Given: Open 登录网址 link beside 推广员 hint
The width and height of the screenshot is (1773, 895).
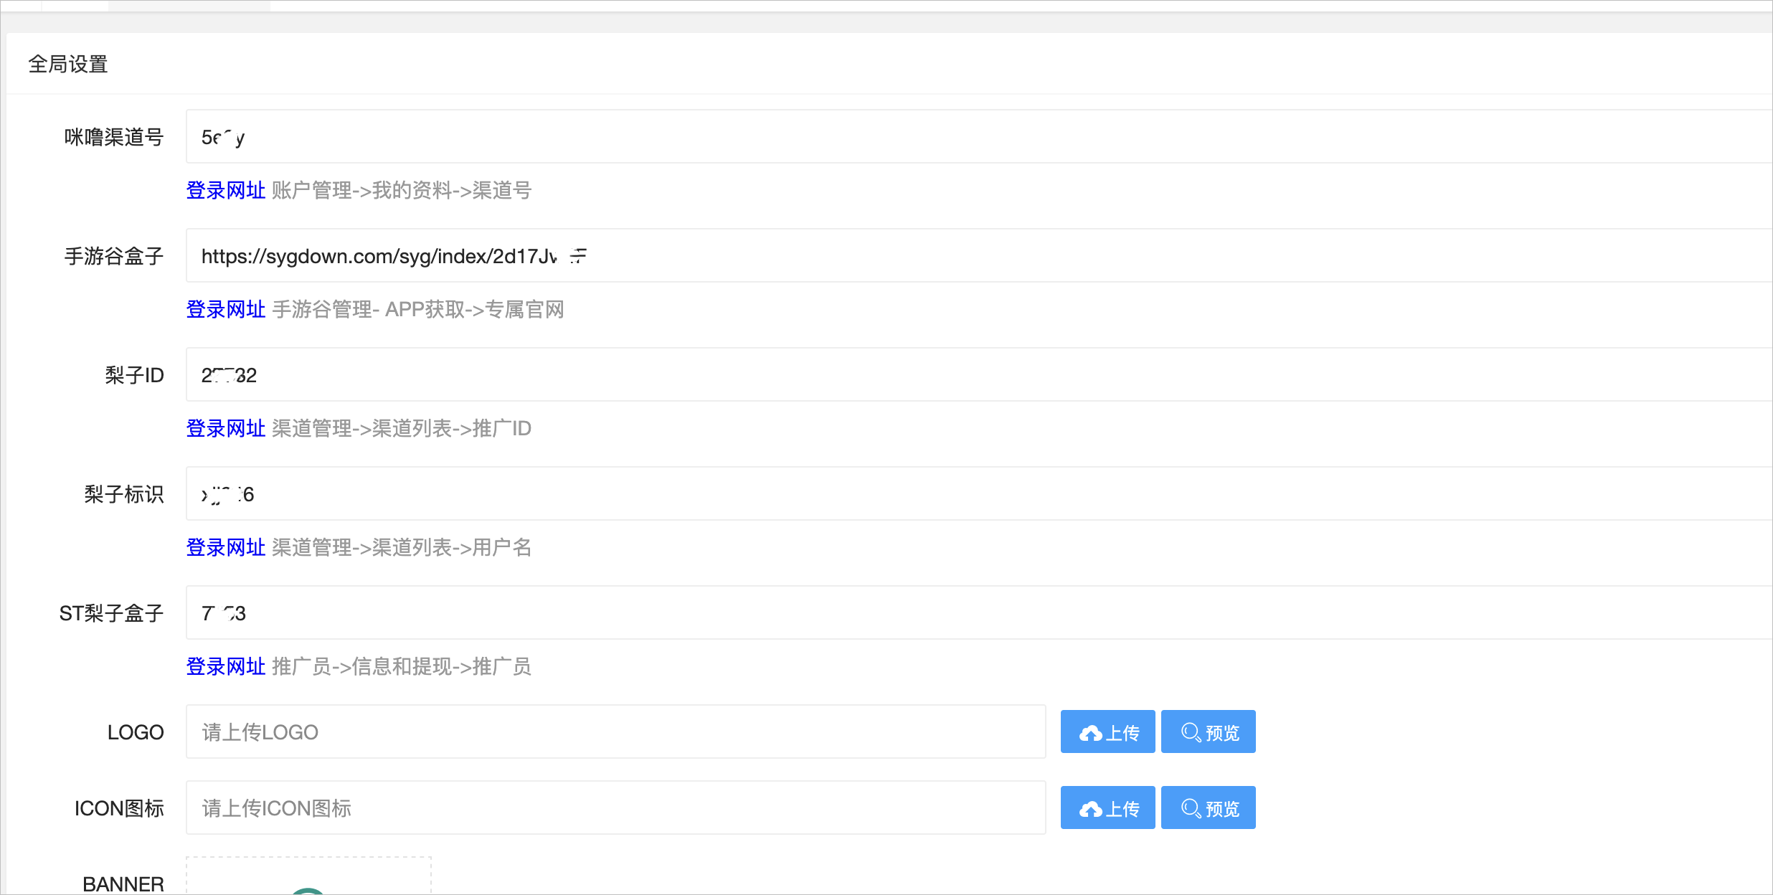Looking at the screenshot, I should [x=226, y=666].
